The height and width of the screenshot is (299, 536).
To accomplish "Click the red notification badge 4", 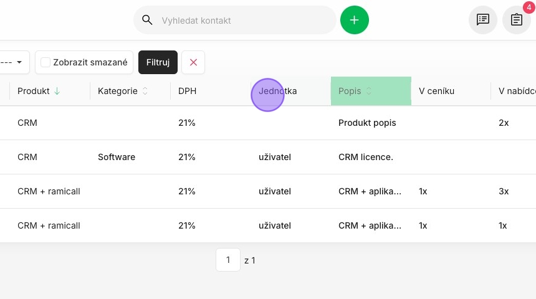I will coord(529,7).
